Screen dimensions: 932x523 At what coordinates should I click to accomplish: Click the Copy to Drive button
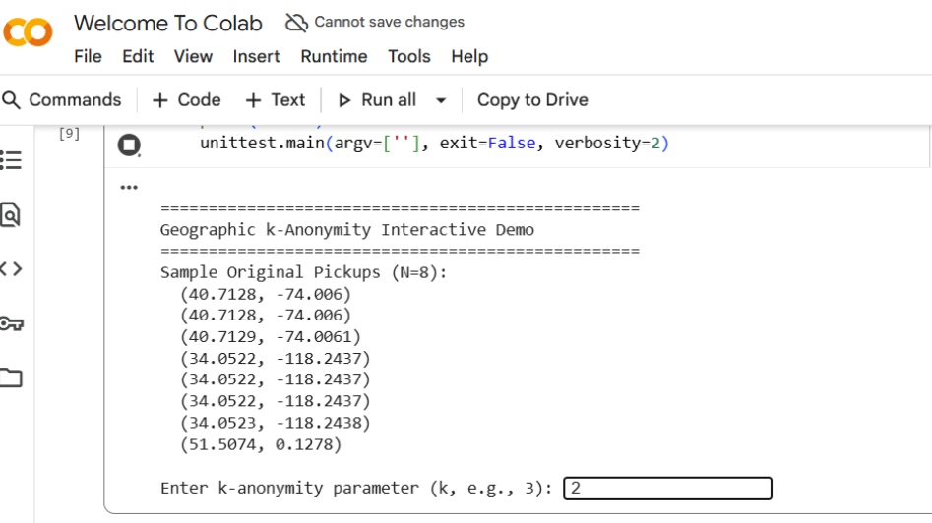tap(532, 100)
